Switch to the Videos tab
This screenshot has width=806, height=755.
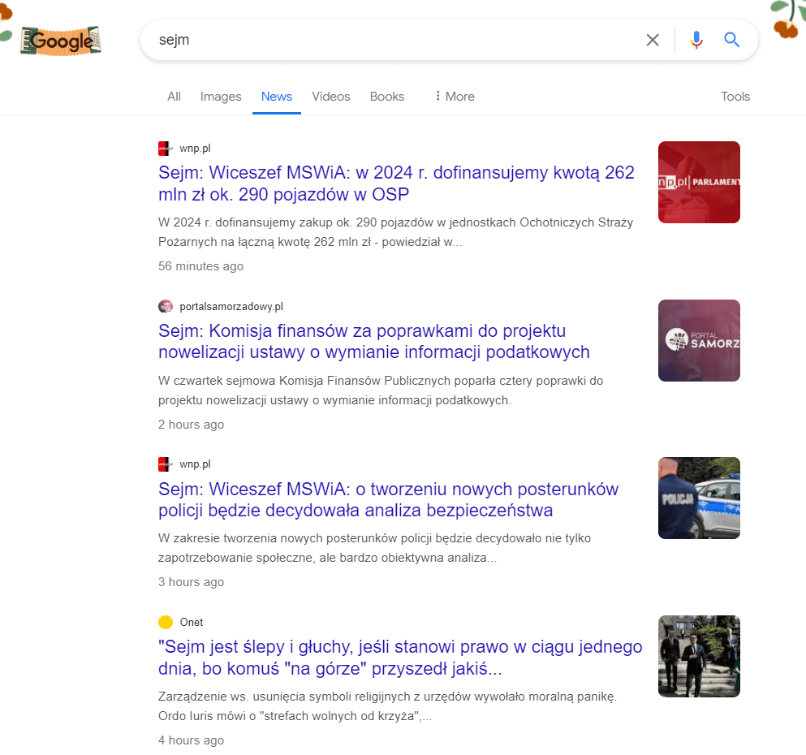330,96
